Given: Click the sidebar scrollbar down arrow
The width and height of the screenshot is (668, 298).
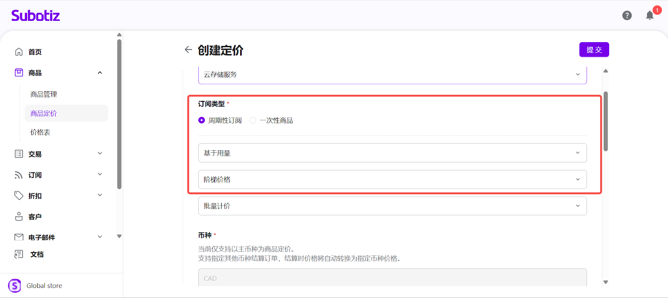Looking at the screenshot, I should (119, 236).
